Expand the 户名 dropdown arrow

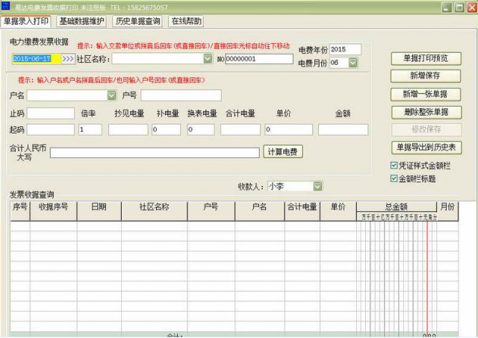(111, 96)
